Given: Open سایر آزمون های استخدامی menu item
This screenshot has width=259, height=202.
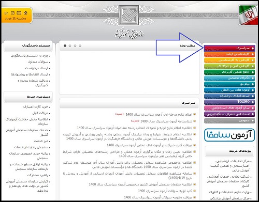Looking at the screenshot, I should click(x=229, y=108).
